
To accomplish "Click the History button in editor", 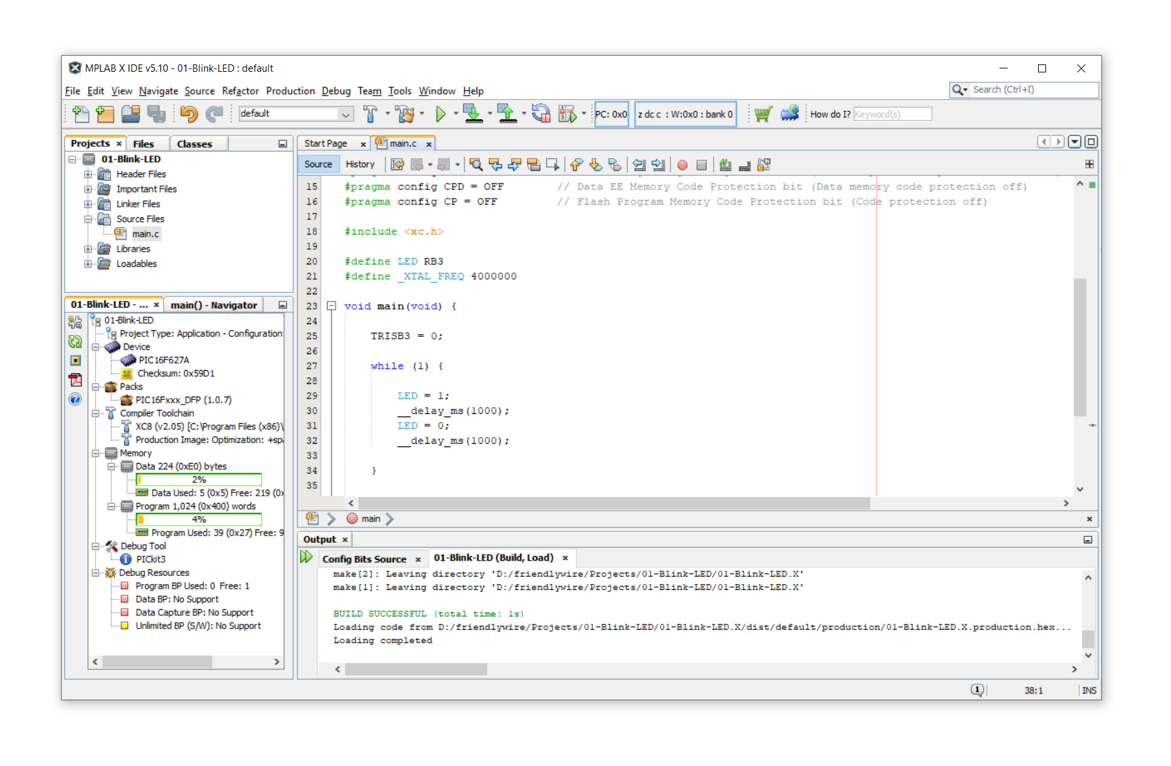I will pos(360,165).
